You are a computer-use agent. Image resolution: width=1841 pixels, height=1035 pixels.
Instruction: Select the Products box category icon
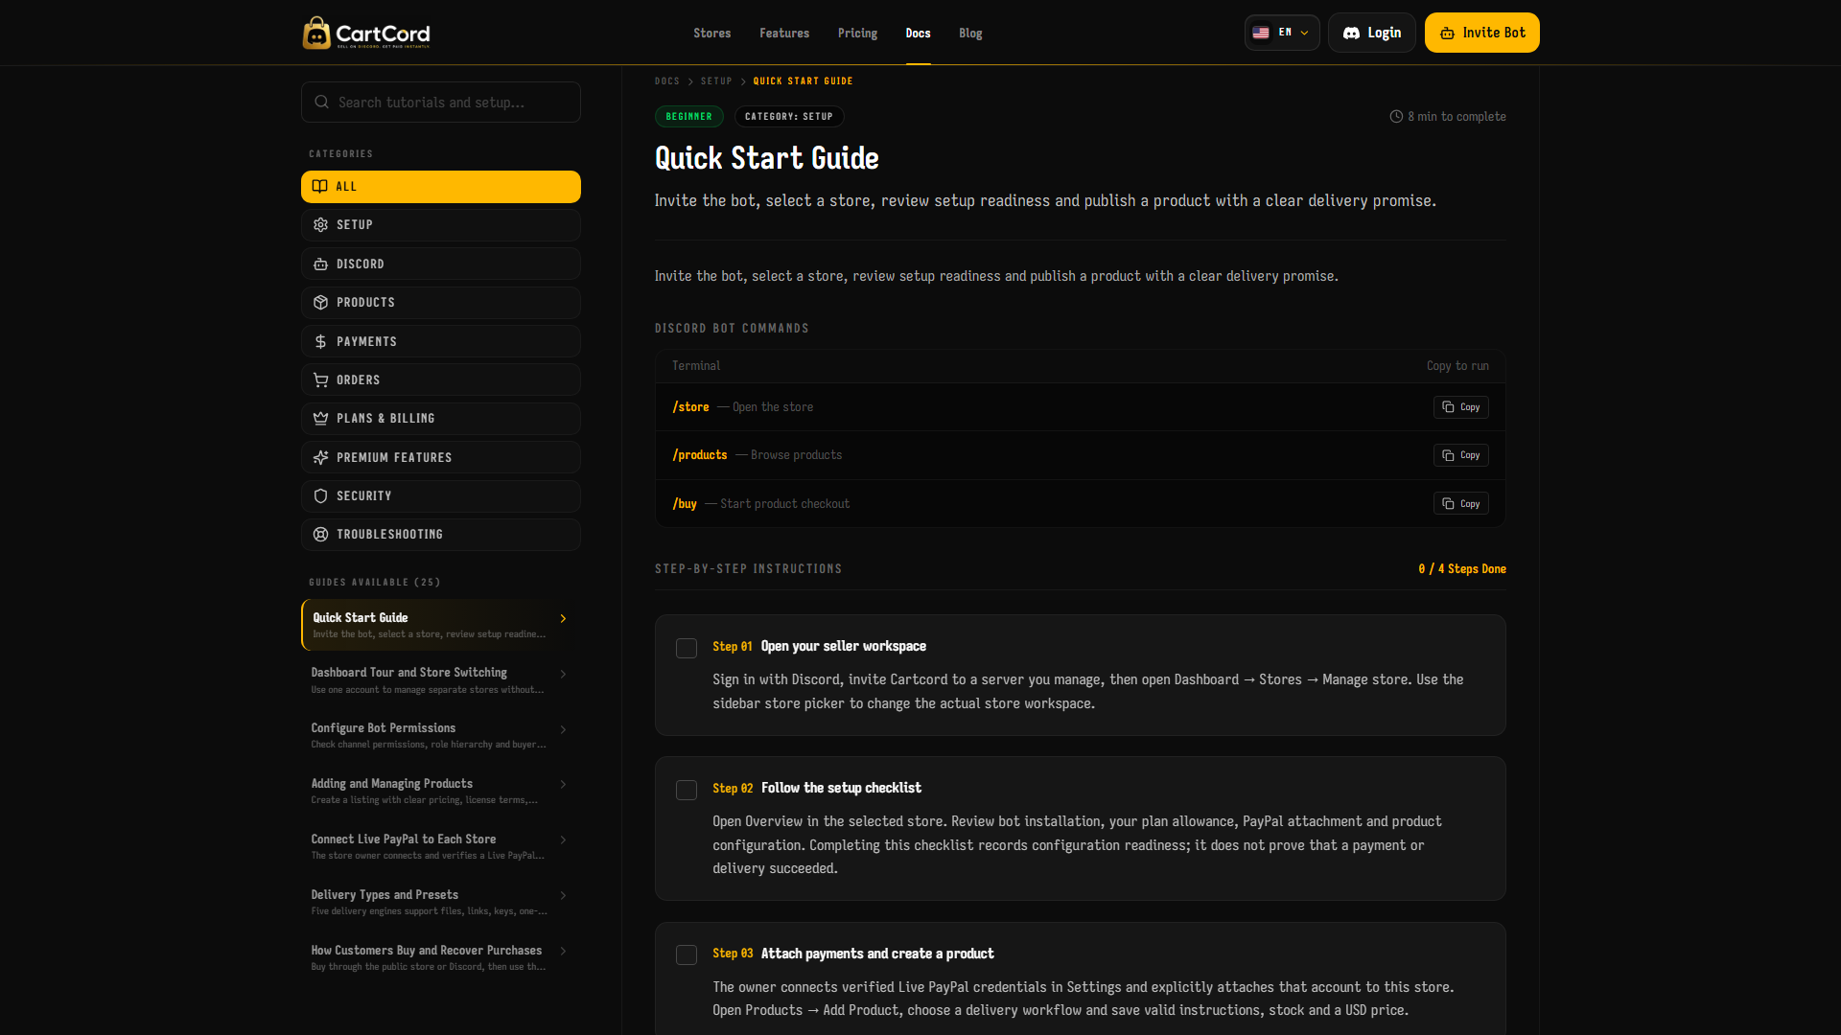point(321,303)
